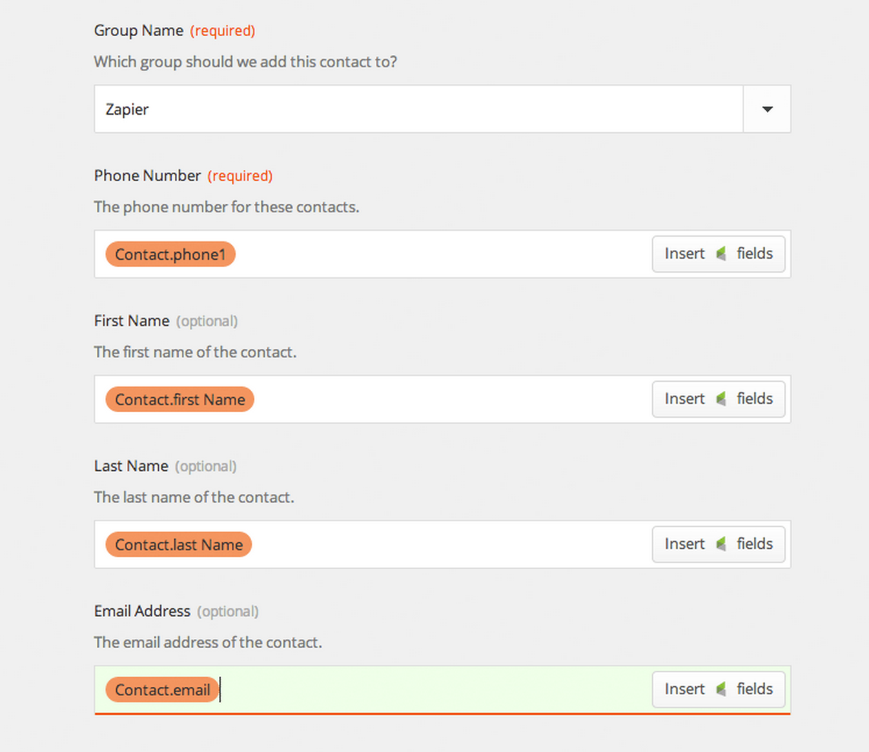Select the Contact.first Name field pill
The height and width of the screenshot is (752, 869).
(x=180, y=399)
